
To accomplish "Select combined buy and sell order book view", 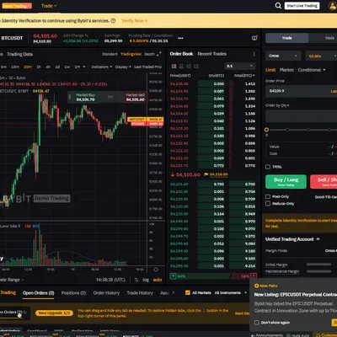I will click(174, 67).
